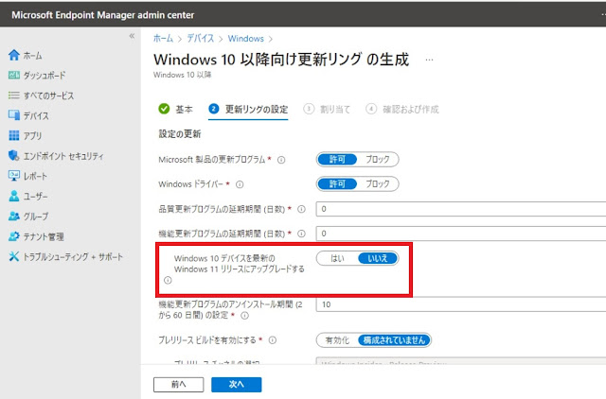Set Windows ドライバー to ブロック
Screen dimensions: 606x399
378,184
